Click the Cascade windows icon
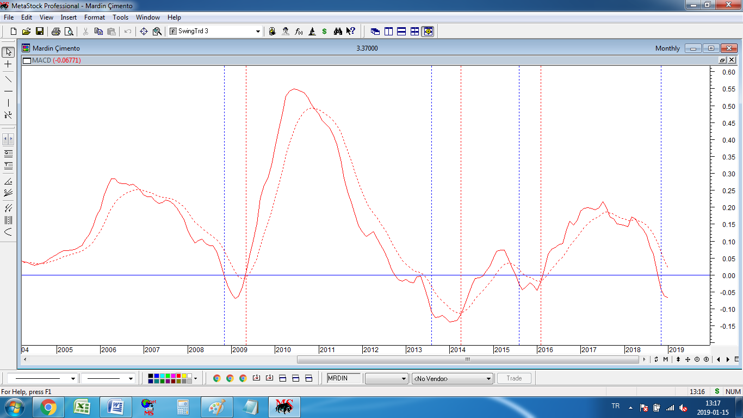Image resolution: width=743 pixels, height=418 pixels. click(x=375, y=32)
